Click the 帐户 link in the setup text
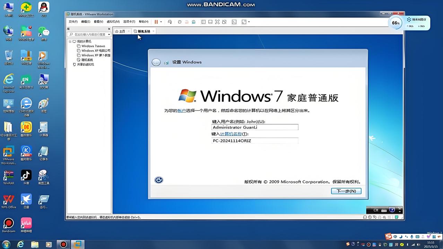The height and width of the screenshot is (249, 443). point(182,110)
